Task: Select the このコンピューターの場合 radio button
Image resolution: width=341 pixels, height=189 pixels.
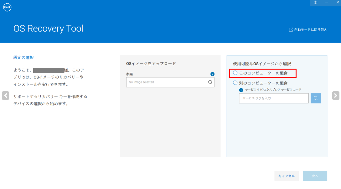Action: (235, 73)
